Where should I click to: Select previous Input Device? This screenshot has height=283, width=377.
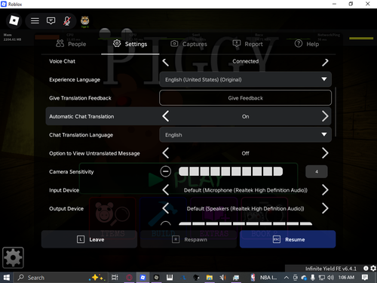coord(166,190)
